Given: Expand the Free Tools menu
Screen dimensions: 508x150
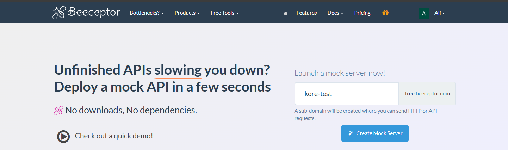Looking at the screenshot, I should click(224, 13).
